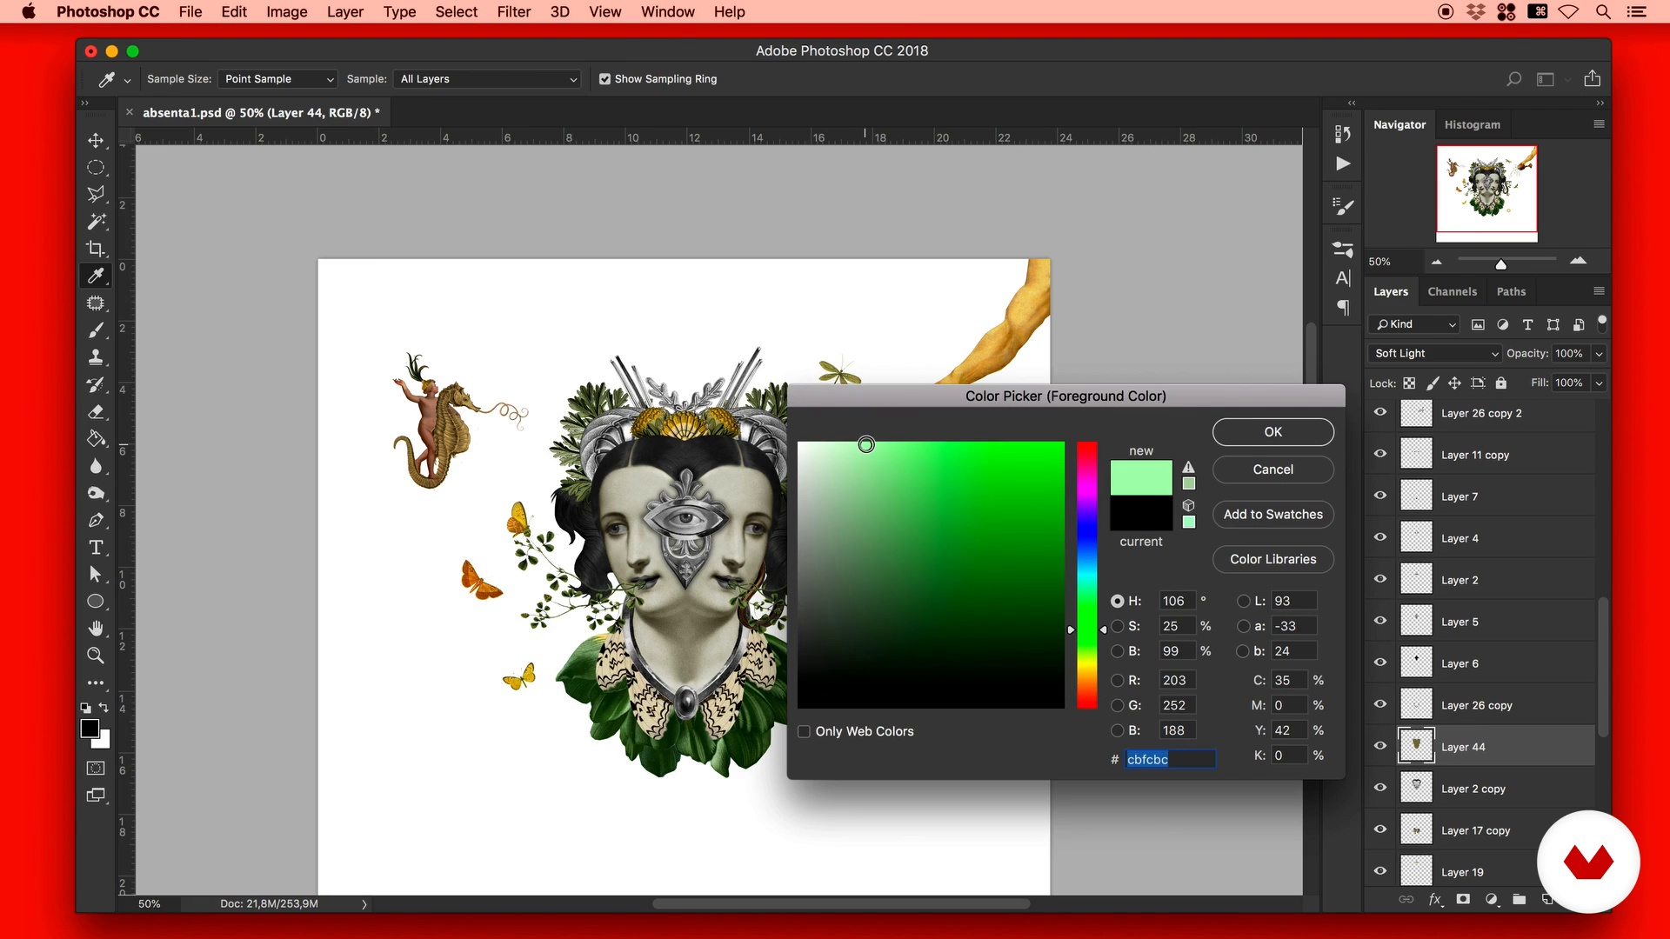Viewport: 1670px width, 939px height.
Task: Select the R red radio button
Action: tap(1117, 680)
